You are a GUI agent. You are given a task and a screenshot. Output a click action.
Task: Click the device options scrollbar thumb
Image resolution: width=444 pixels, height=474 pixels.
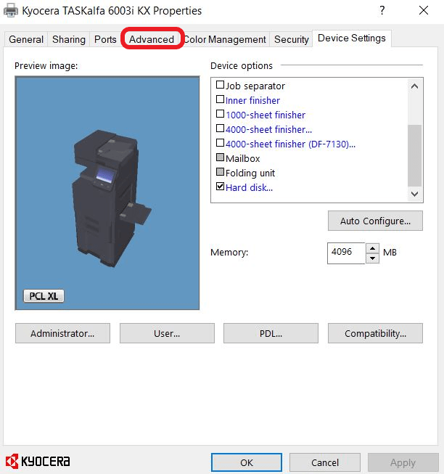click(414, 155)
